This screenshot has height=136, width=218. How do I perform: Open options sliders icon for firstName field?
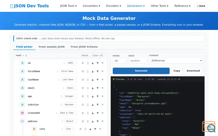(x=83, y=71)
